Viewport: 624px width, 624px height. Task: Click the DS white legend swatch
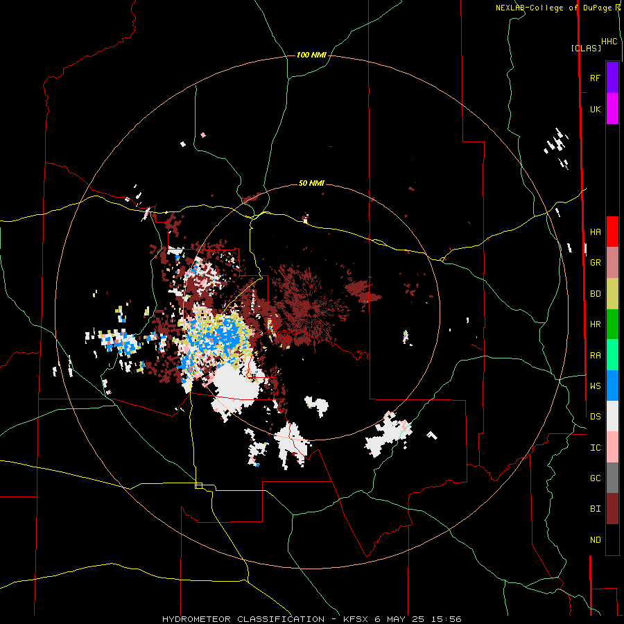coord(612,416)
